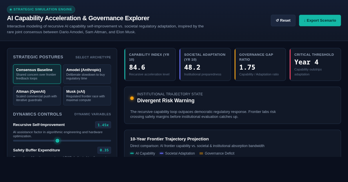The image size is (348, 182).
Task: Click the Reset button
Action: 283,21
